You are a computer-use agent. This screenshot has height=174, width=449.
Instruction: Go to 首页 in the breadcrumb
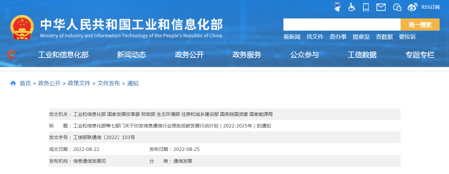pyautogui.click(x=25, y=83)
